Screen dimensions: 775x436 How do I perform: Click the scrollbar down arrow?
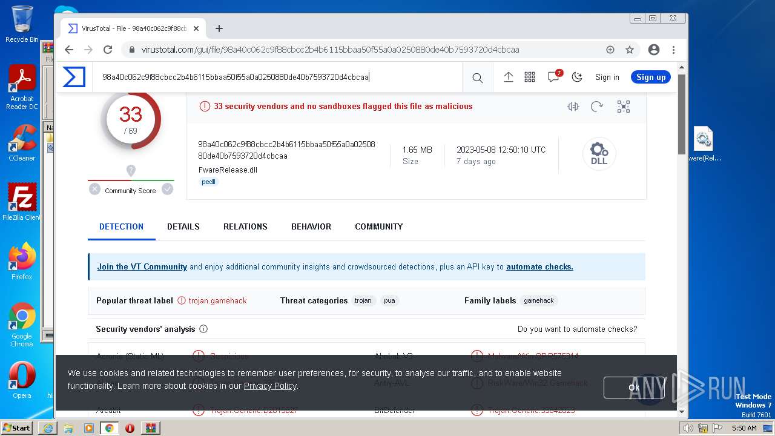tap(682, 412)
